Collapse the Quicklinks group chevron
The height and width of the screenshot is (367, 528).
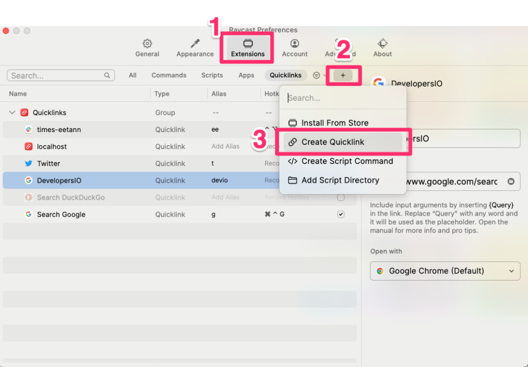point(12,112)
